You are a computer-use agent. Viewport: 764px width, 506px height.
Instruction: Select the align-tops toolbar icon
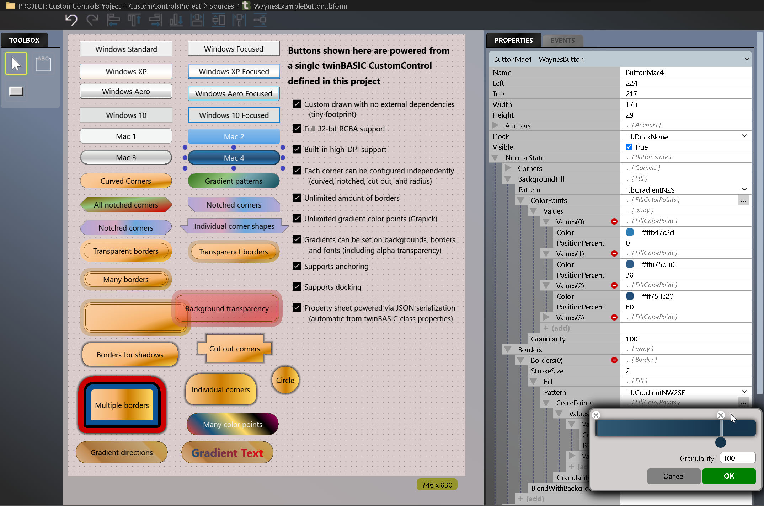(134, 20)
